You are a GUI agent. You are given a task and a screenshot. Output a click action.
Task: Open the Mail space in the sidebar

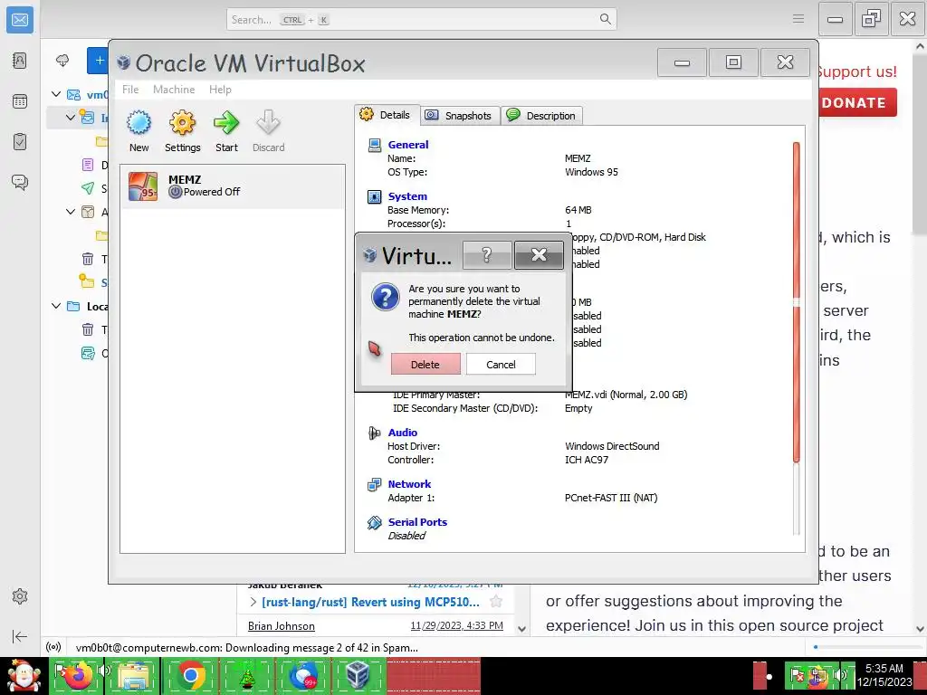coord(20,20)
